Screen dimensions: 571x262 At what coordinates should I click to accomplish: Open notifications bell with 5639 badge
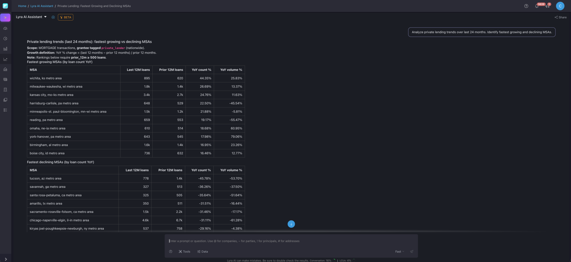tap(537, 6)
